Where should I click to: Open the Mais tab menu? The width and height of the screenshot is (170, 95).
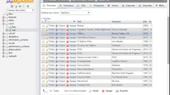160,6
